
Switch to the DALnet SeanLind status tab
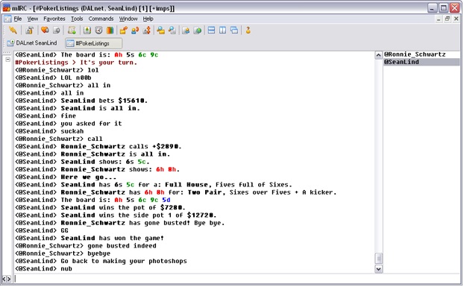(x=32, y=43)
